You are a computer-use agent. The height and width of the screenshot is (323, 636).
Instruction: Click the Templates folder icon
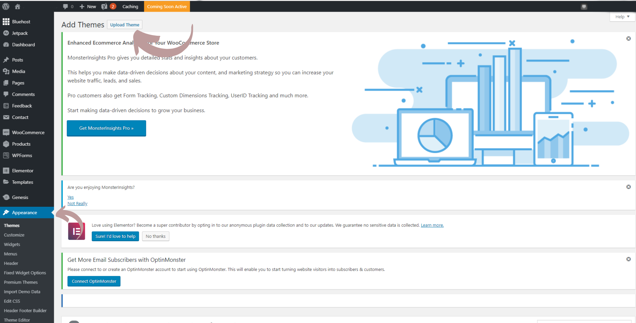(6, 182)
